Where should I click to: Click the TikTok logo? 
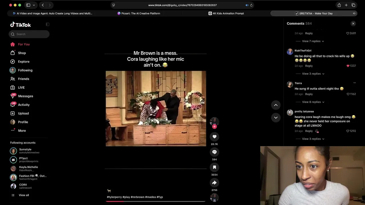(21, 25)
